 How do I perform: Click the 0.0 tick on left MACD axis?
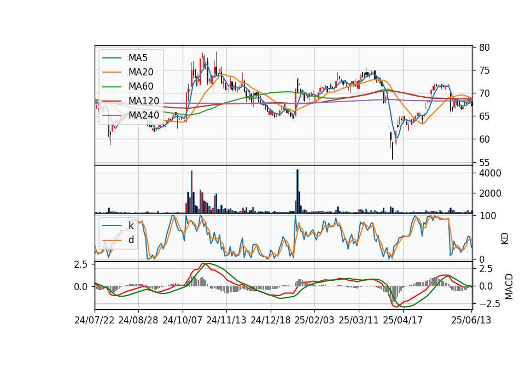click(81, 287)
